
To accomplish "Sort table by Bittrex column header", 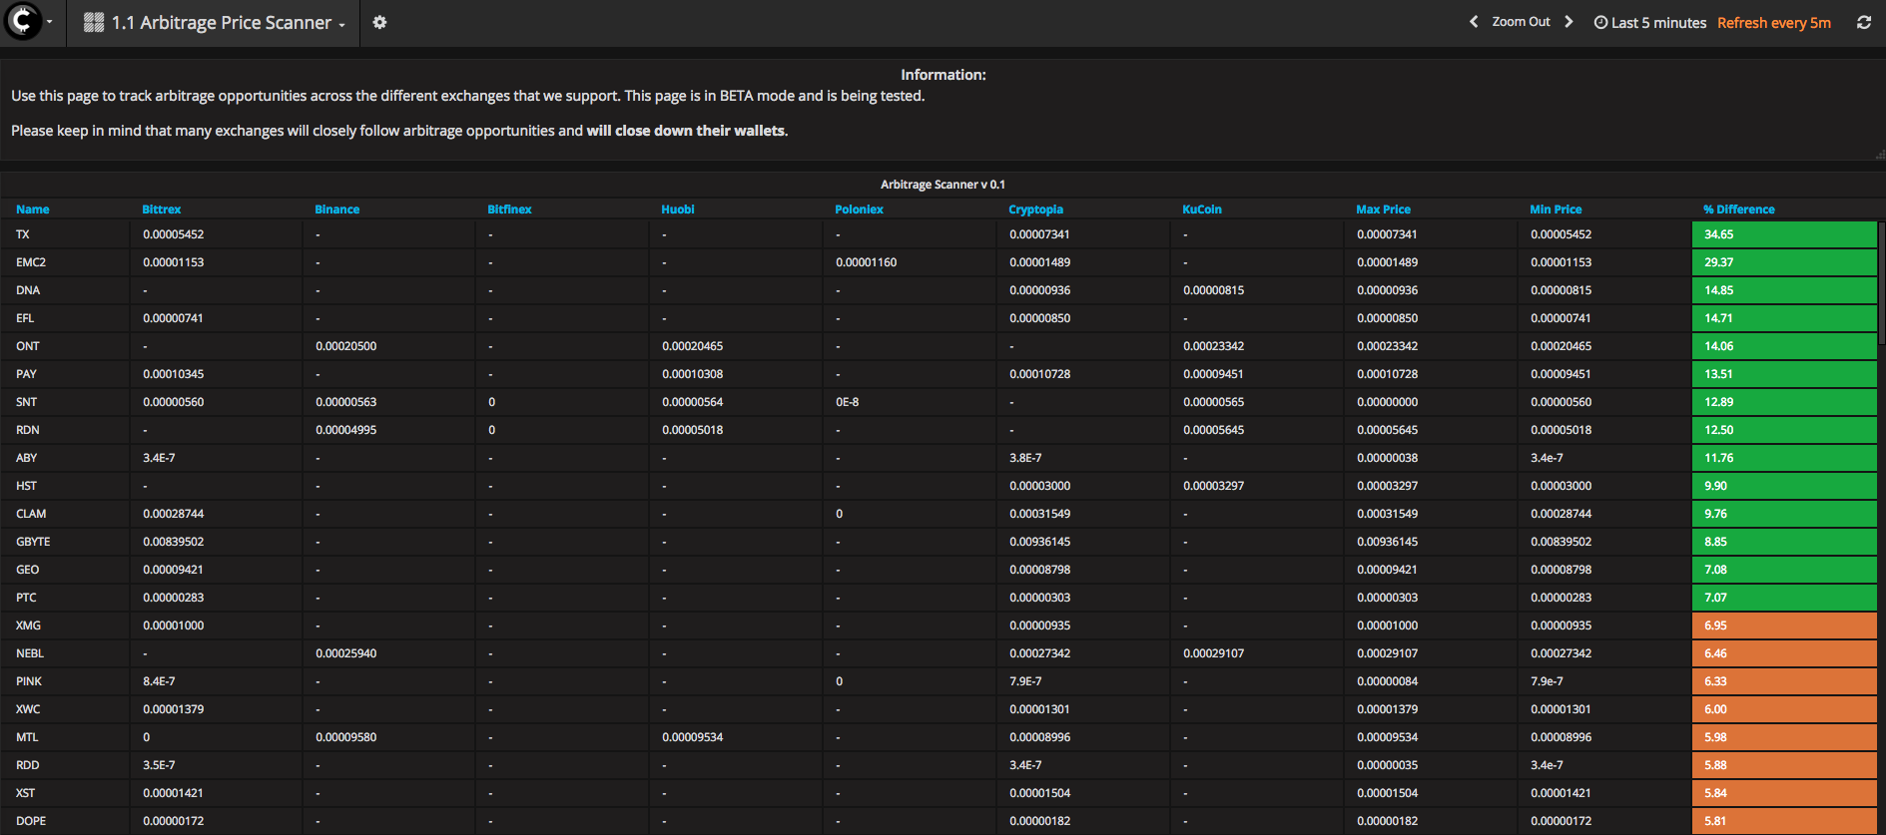I will (x=162, y=209).
